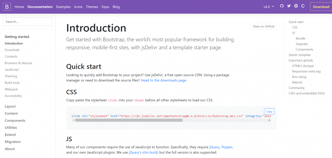The height and width of the screenshot is (158, 332).
Task: Jump to Components in table of contents
Action: pos(304,50)
